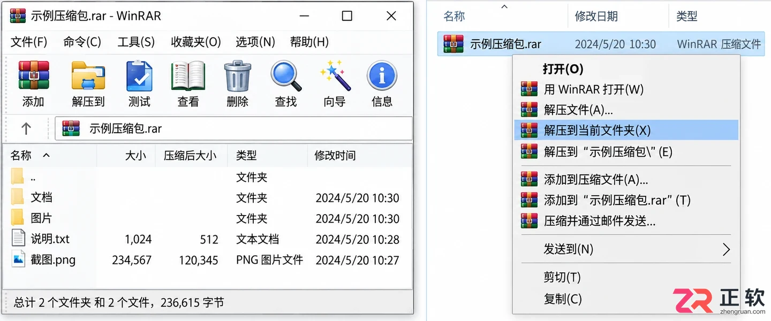Choose 解压到当前文件夹(X) menu entry
The image size is (771, 321).
click(626, 130)
